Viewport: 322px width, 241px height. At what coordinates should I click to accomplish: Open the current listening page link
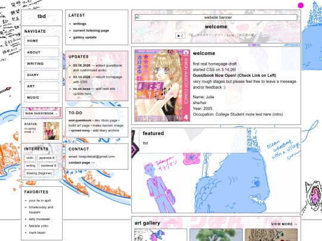[91, 30]
